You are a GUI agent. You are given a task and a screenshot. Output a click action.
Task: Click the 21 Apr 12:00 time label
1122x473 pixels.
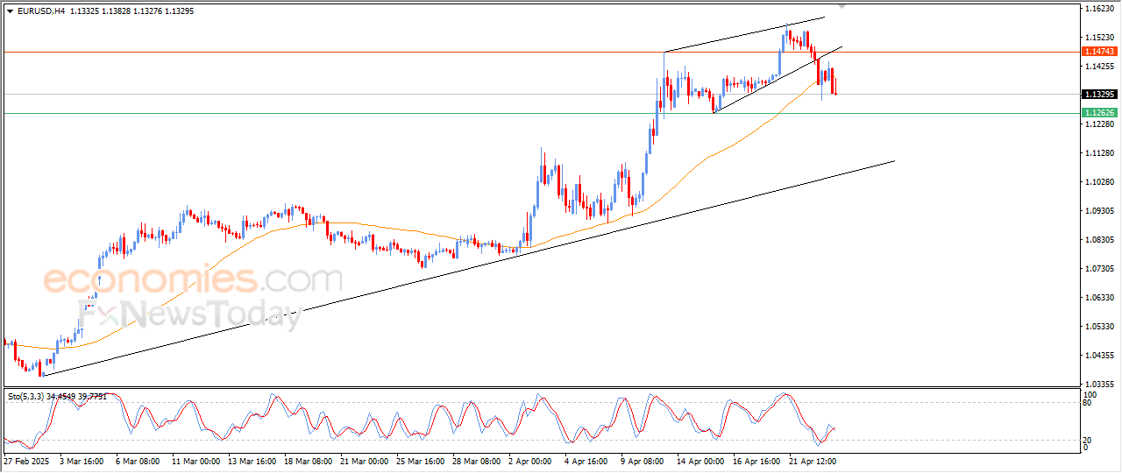[813, 460]
